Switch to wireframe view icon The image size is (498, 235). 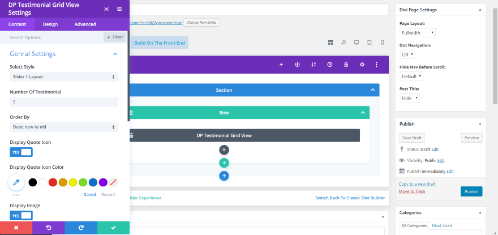[330, 42]
